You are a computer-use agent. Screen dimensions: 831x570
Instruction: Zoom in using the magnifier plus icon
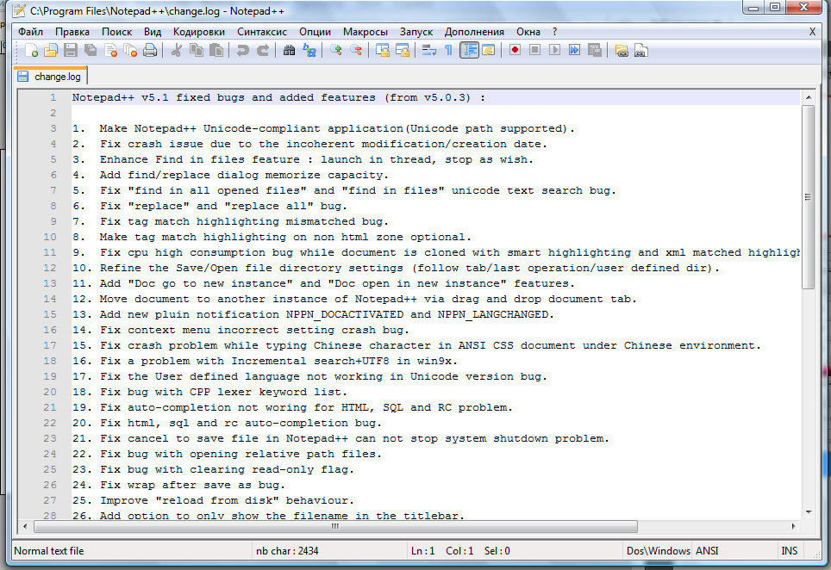tap(335, 50)
